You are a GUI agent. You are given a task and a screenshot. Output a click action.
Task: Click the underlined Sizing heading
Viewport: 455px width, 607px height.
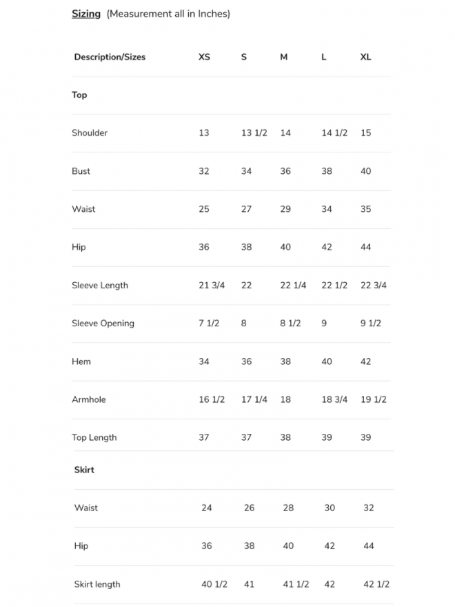click(x=86, y=14)
